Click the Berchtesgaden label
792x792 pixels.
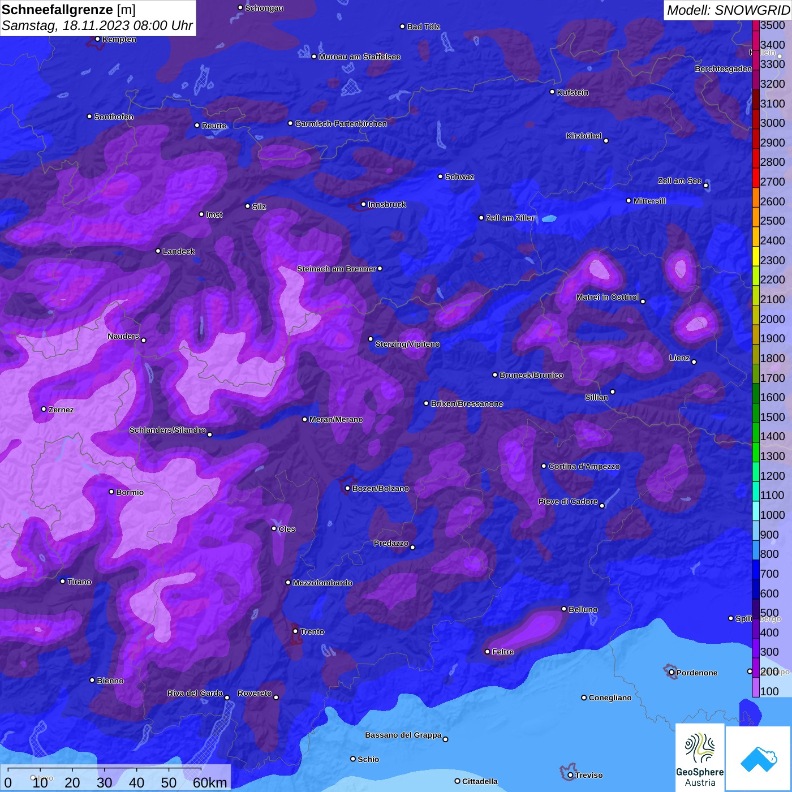click(x=723, y=68)
